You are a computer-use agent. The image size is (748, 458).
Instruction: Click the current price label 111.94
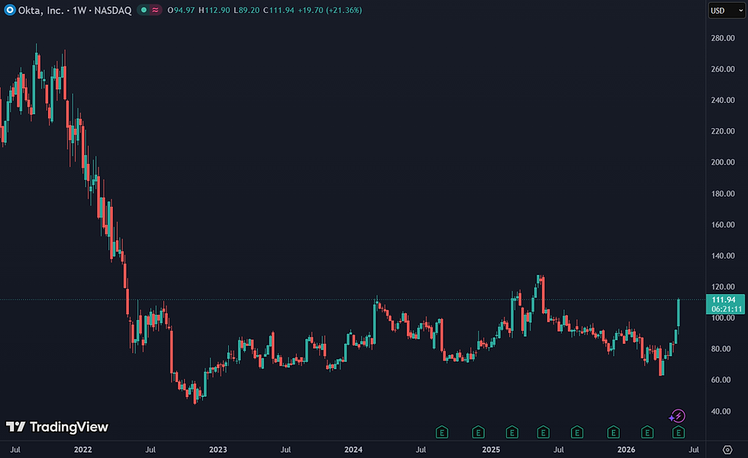click(724, 299)
